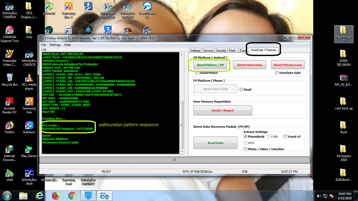Screen dimensions: 358x201
Task: Select the cm2 back up folder
Action: click(x=343, y=103)
